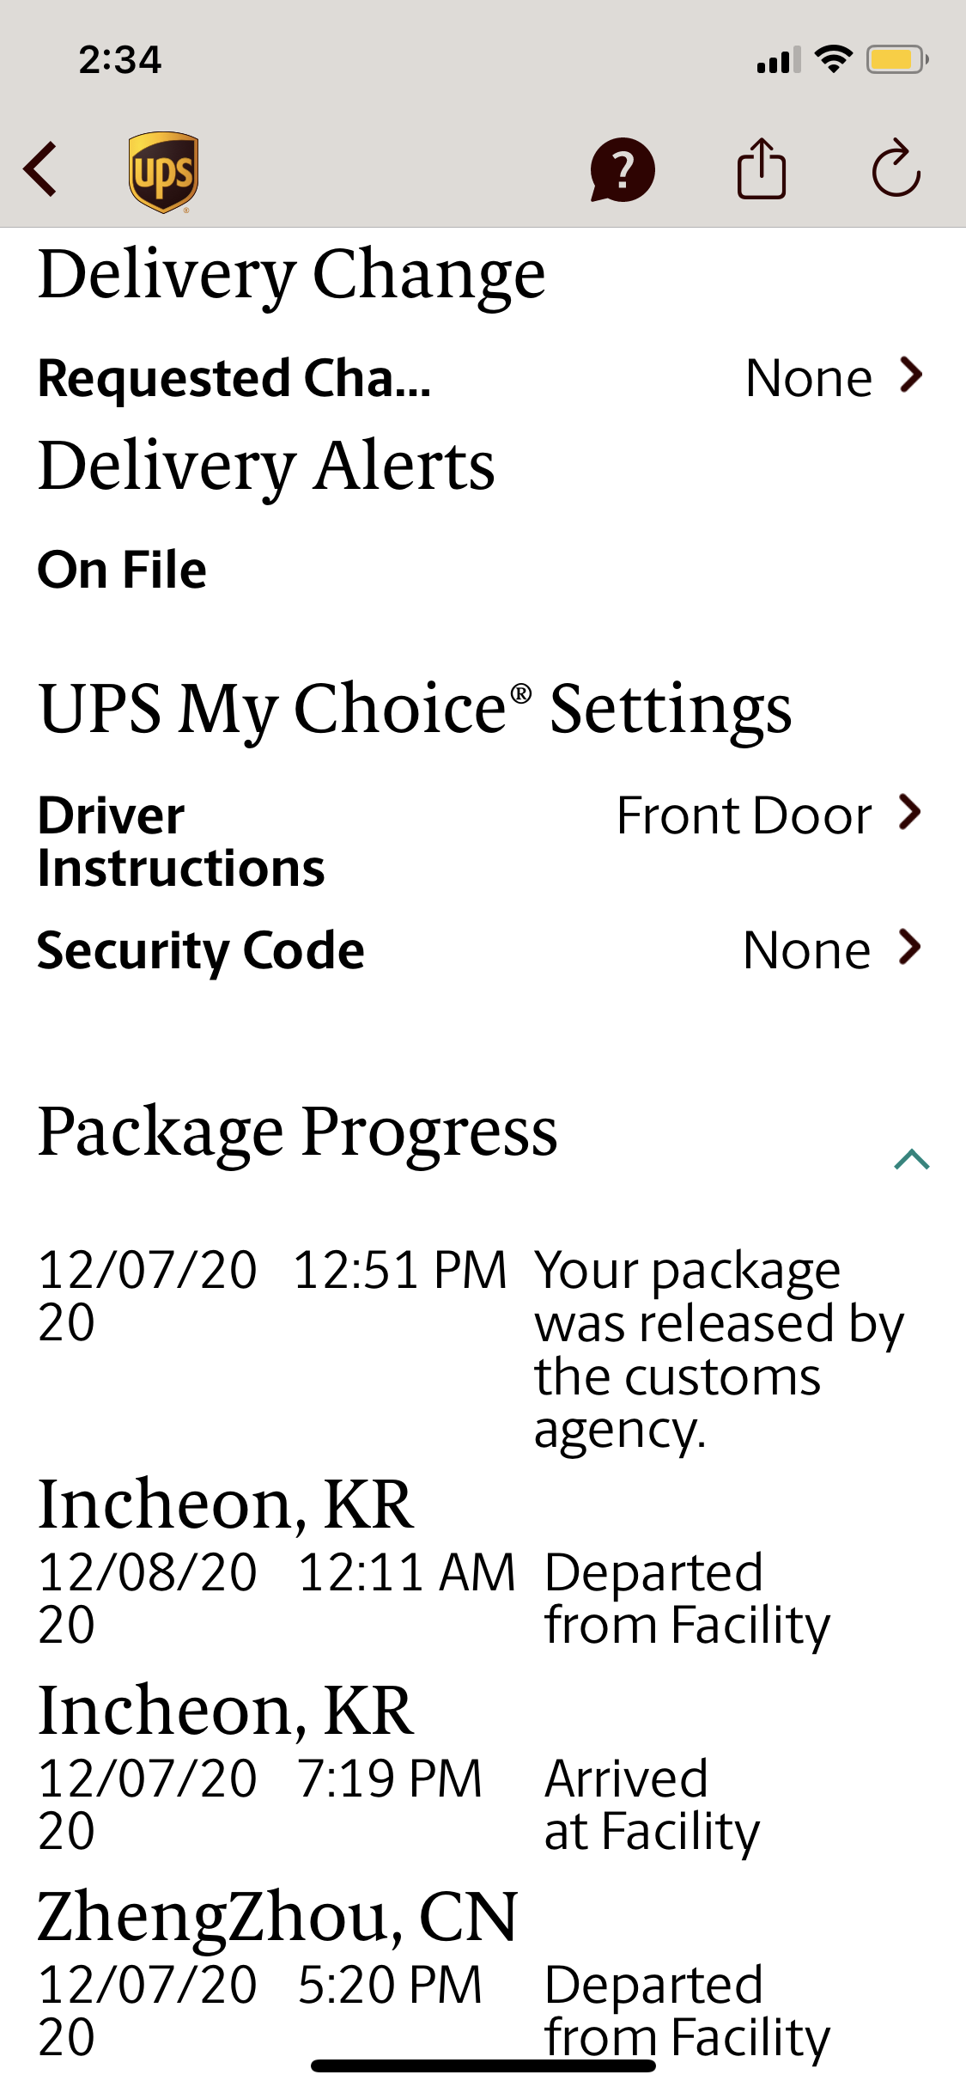Select customs release progress entry
The width and height of the screenshot is (966, 2093).
718,1349
